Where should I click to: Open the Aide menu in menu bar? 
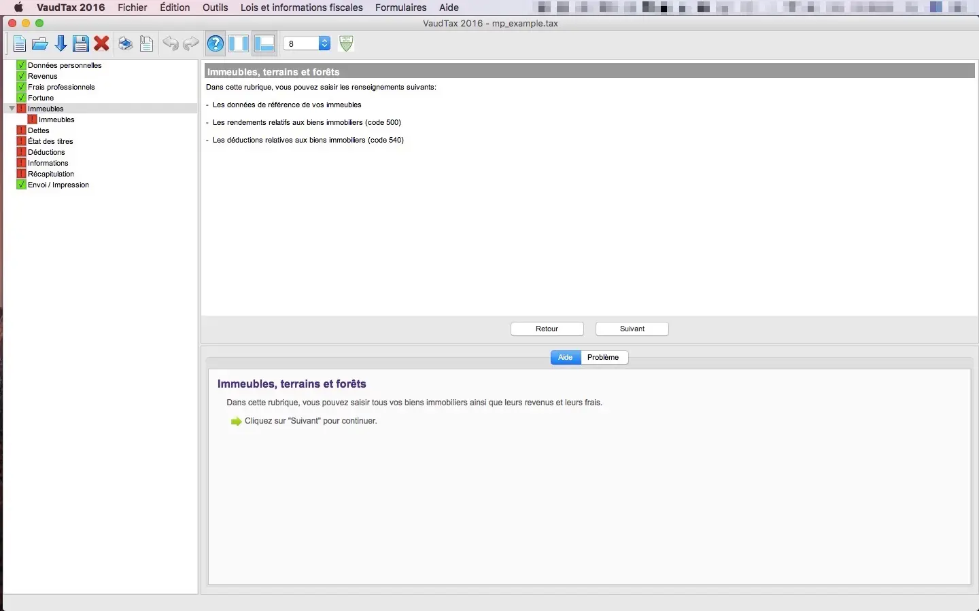tap(449, 7)
